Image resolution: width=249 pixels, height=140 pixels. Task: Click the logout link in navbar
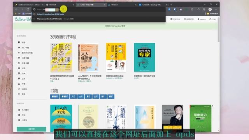pos(212,19)
